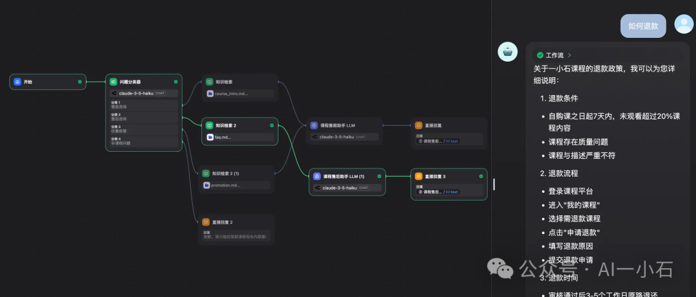Click the 知识检索 node book icon

click(209, 82)
